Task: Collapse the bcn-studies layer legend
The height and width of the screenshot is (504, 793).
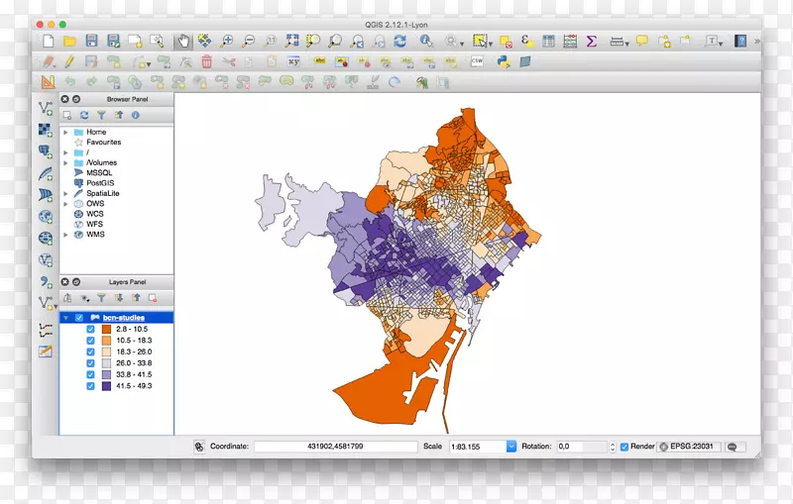Action: 66,318
